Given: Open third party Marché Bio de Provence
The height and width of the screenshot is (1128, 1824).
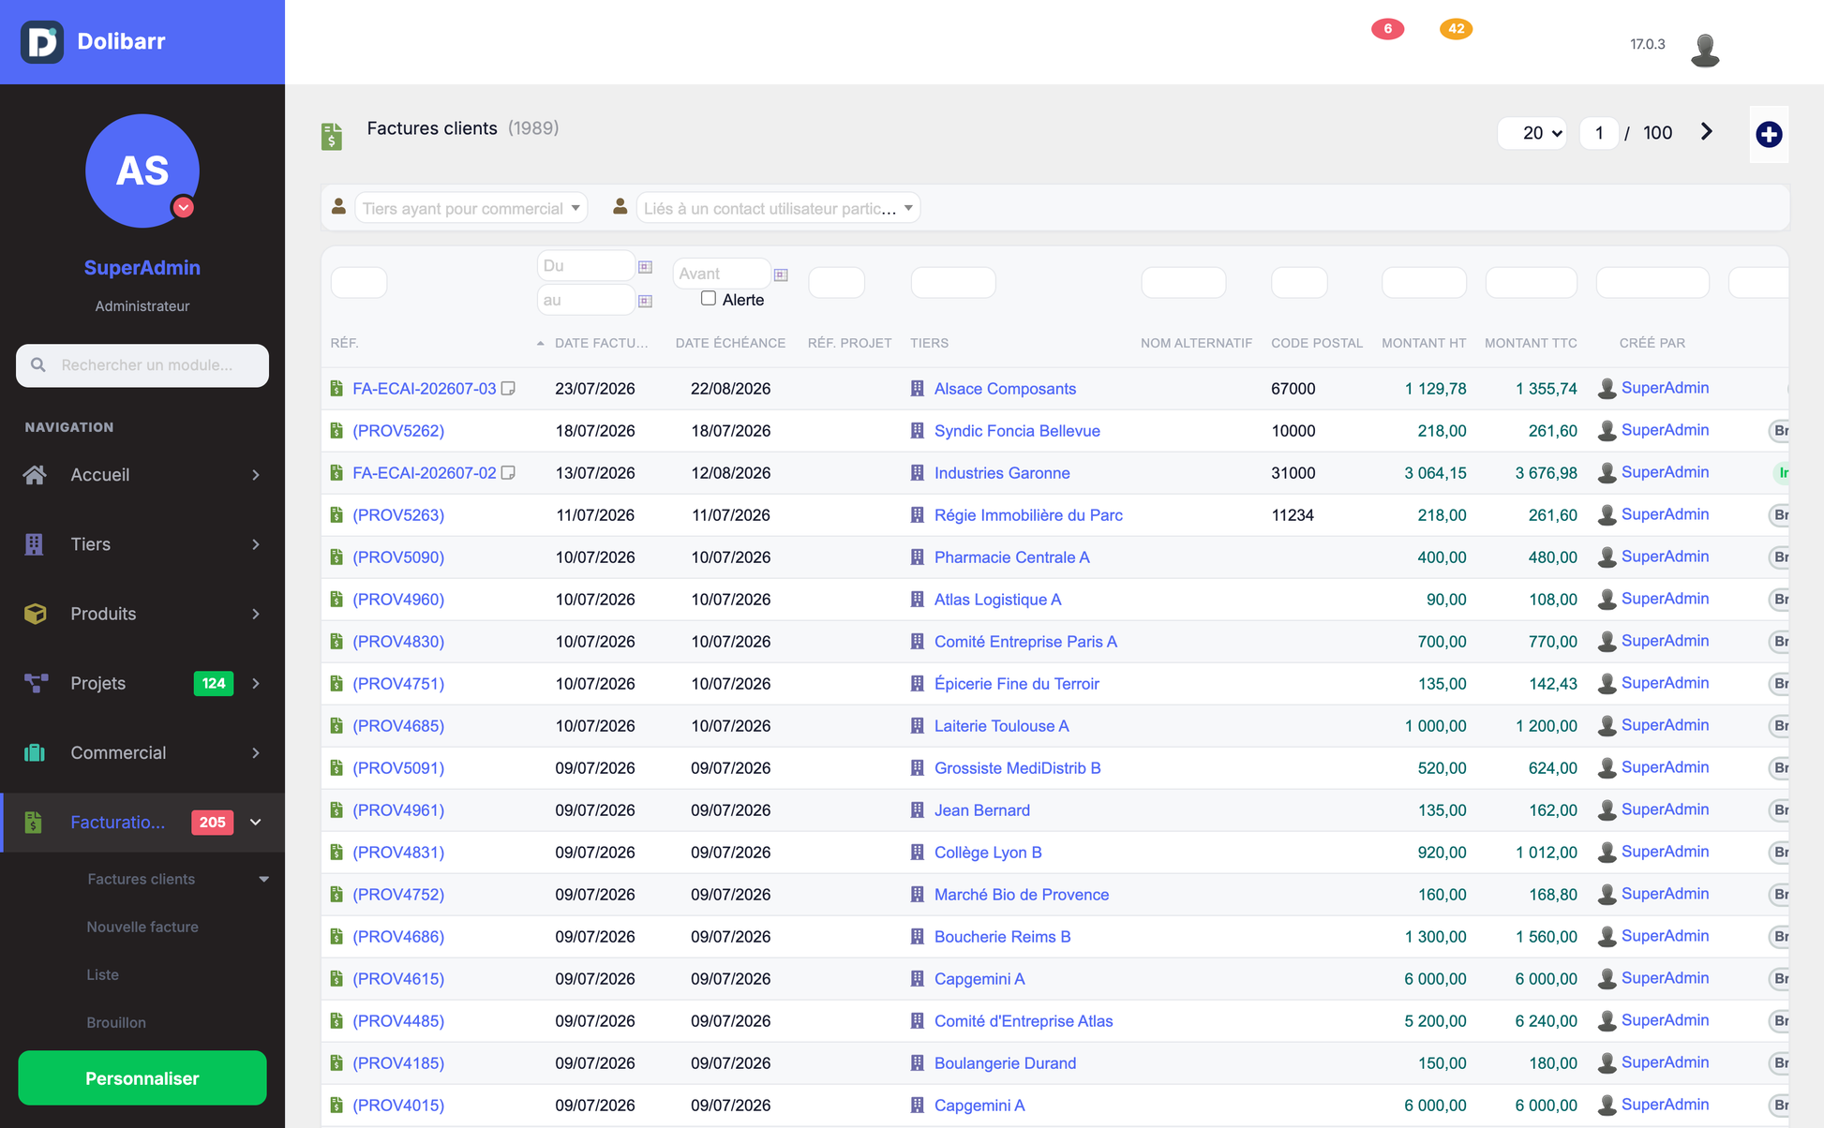Looking at the screenshot, I should tap(1021, 894).
